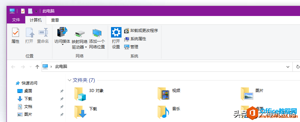
Task: Open the 映射网络驱动器 dropdown arrow
Action: click(86, 47)
